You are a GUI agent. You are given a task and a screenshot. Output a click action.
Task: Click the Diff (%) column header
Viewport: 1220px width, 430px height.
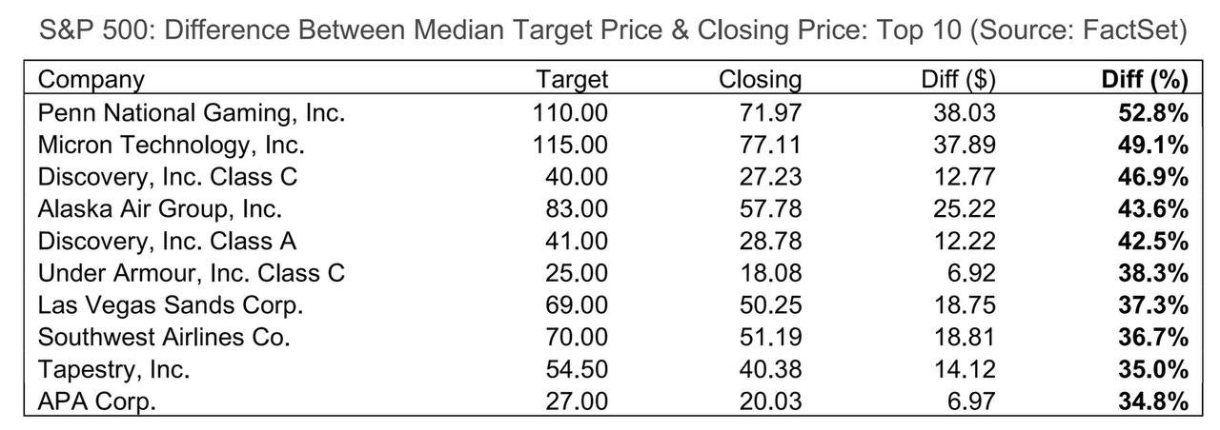(x=1145, y=80)
